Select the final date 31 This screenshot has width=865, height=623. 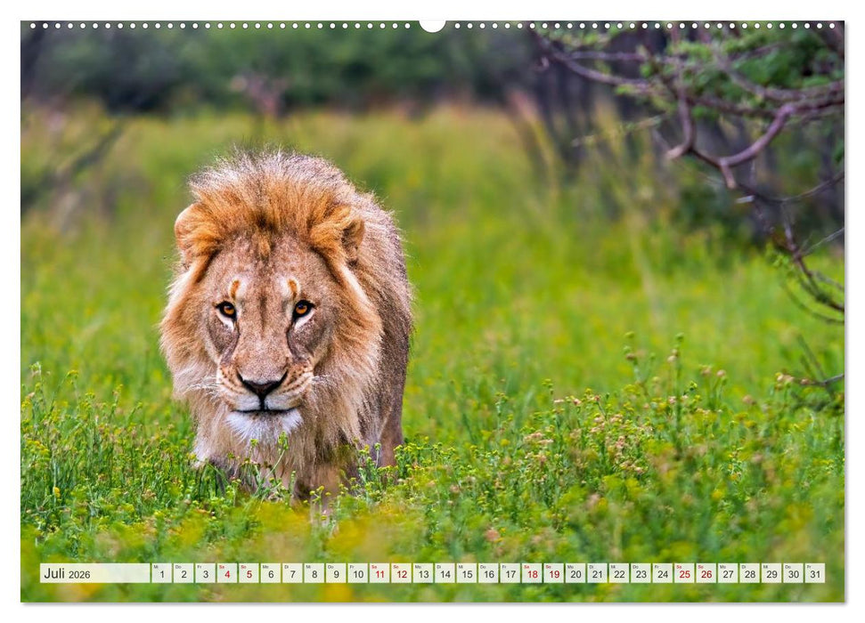click(x=817, y=573)
